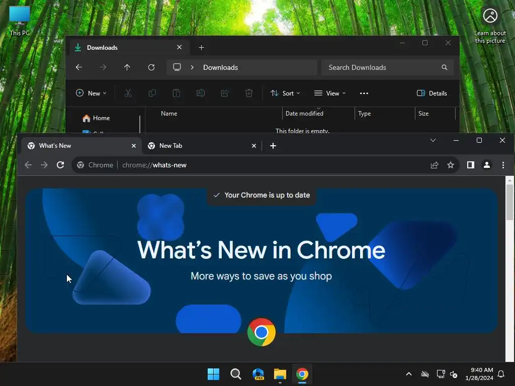Click the Paste clipboard icon in Explorer toolbar
515x386 pixels.
point(177,93)
